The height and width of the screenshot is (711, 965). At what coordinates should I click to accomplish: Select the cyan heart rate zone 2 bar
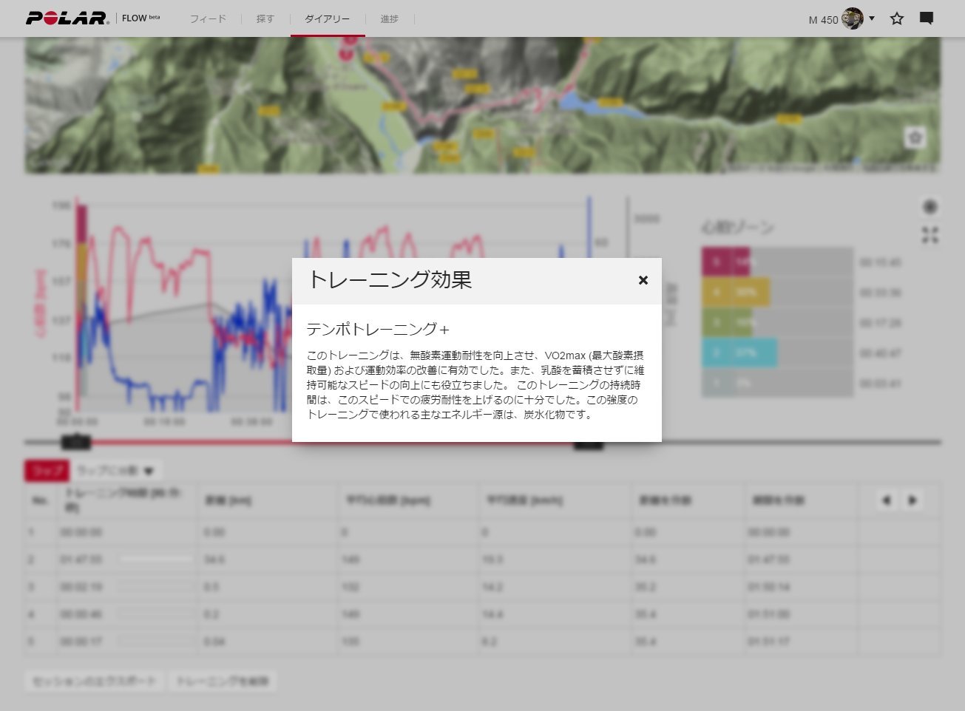(x=739, y=353)
